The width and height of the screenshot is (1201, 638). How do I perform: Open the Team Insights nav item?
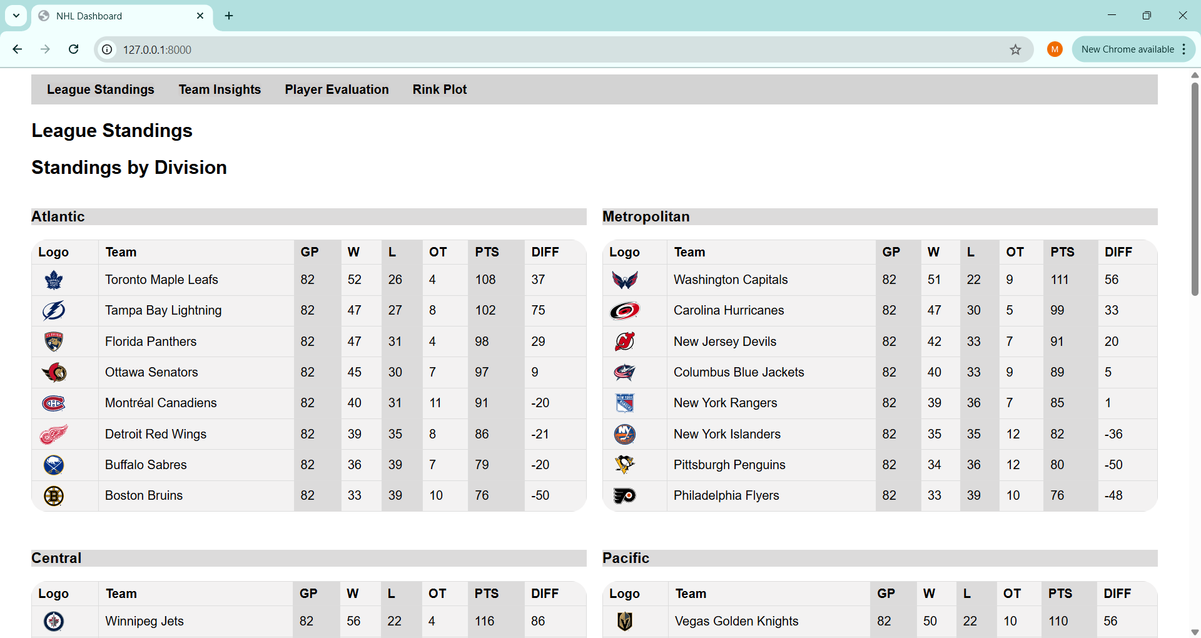tap(220, 89)
